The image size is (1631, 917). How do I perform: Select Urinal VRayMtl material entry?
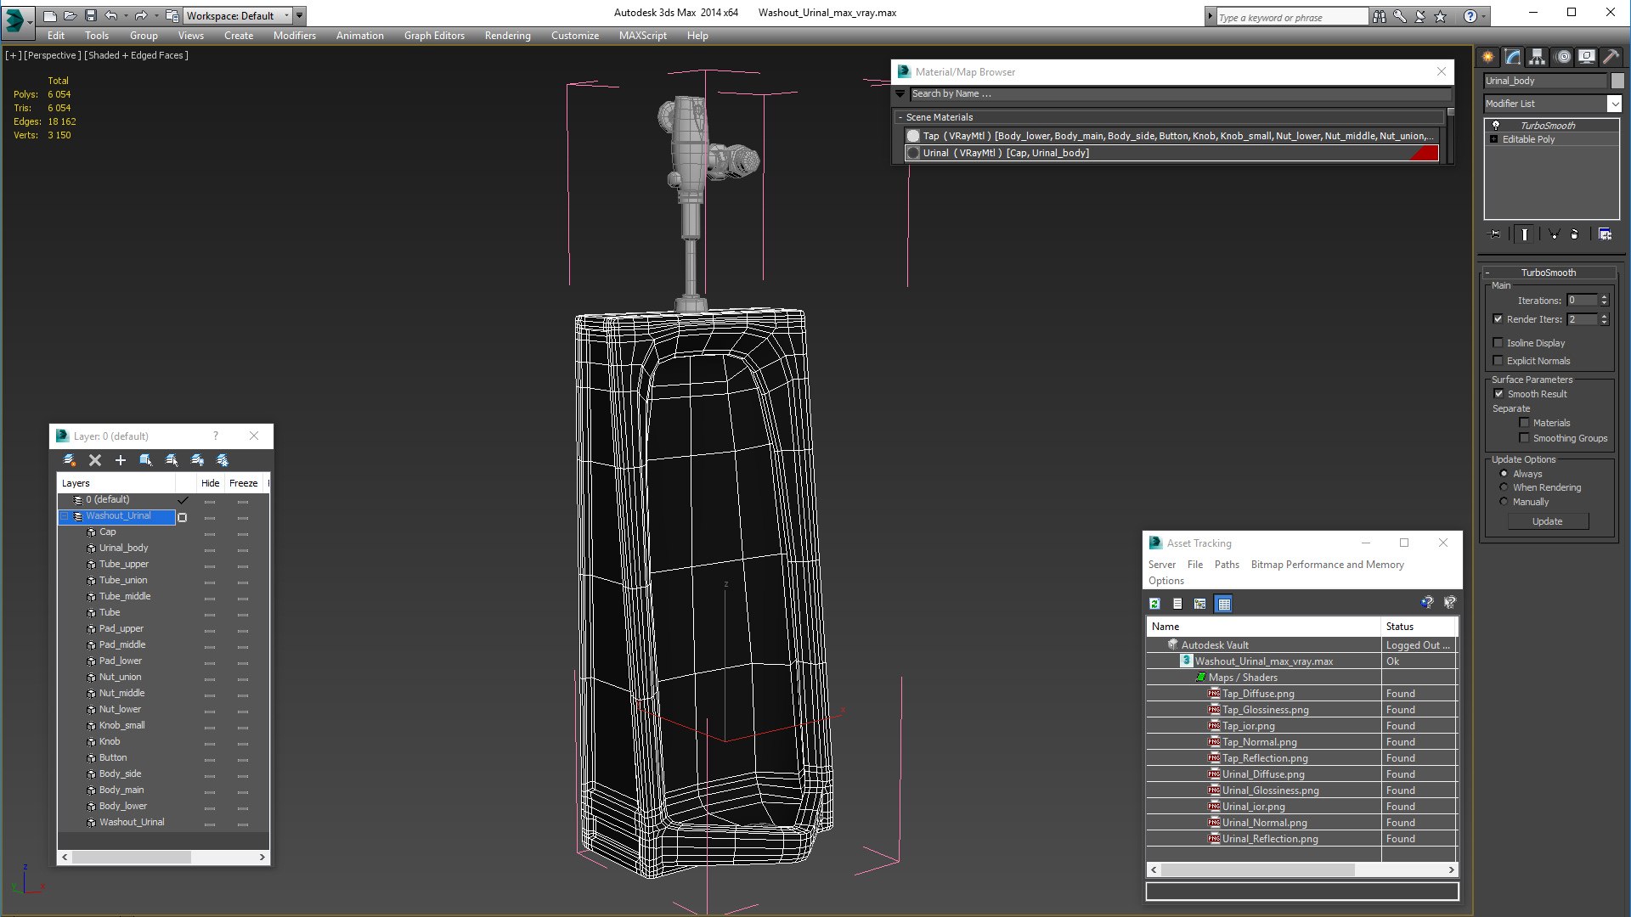pos(1171,153)
